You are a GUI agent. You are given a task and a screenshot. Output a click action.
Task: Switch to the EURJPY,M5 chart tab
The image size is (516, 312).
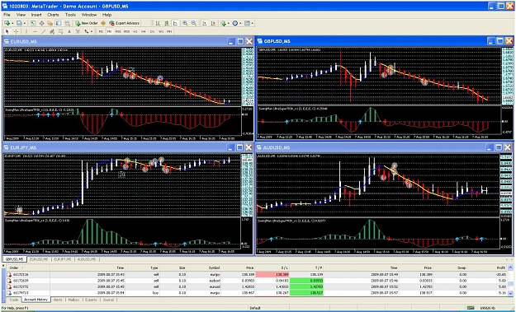[63, 259]
